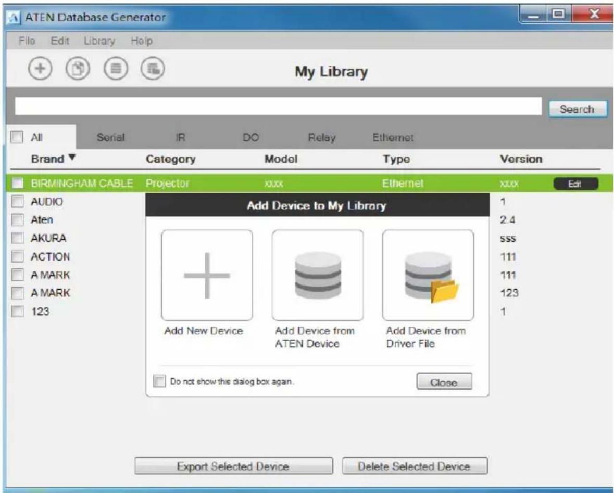Click the Projector category cell
This screenshot has height=493, width=614.
pos(167,184)
